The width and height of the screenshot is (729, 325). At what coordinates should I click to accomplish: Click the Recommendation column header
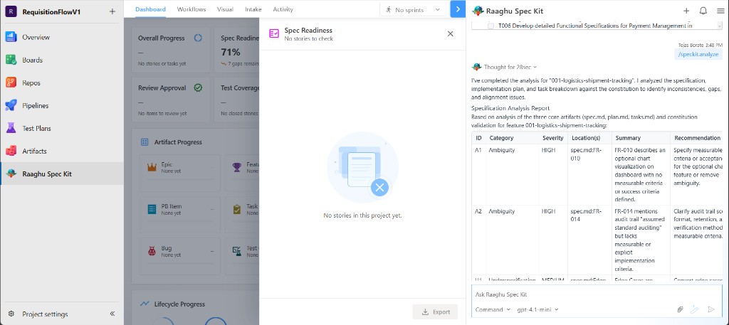(697, 138)
